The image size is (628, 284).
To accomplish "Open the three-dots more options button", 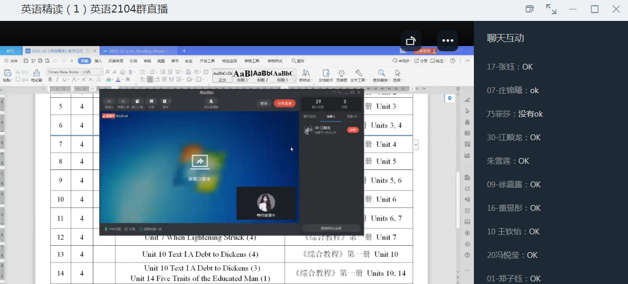I will [x=447, y=41].
